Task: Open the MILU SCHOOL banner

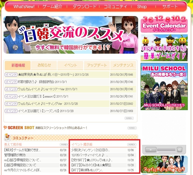Action: click(164, 86)
